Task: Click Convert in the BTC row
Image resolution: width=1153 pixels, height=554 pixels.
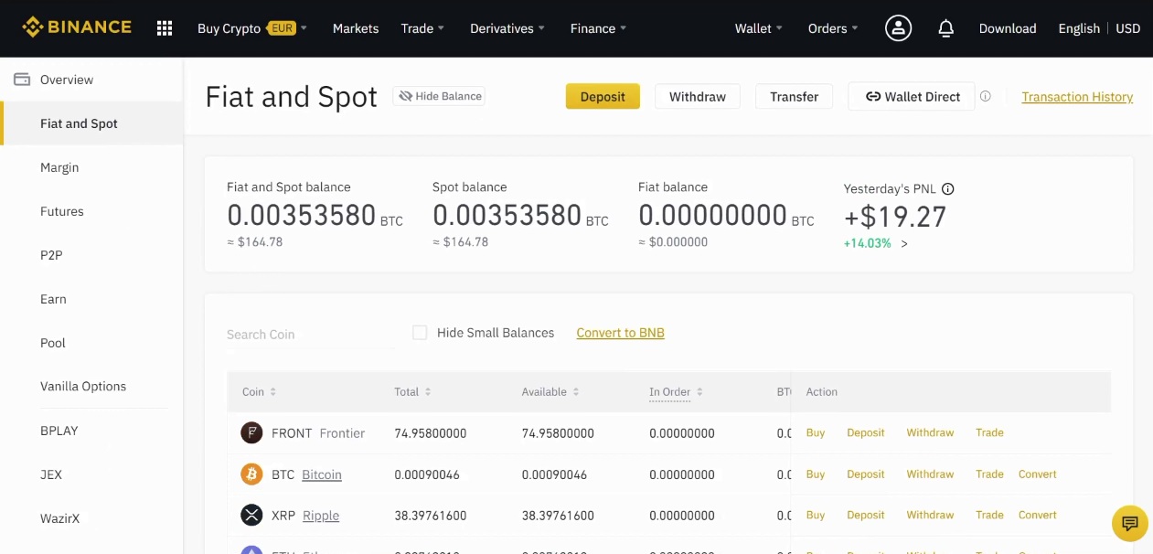Action: pyautogui.click(x=1037, y=474)
